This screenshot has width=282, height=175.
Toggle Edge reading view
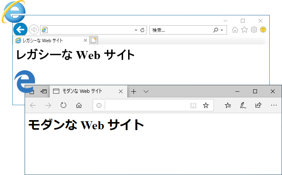pos(193,106)
